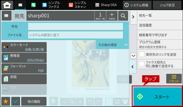The height and width of the screenshot is (107, 183).
Task: Select プログラム登録
Action: click(x=160, y=44)
